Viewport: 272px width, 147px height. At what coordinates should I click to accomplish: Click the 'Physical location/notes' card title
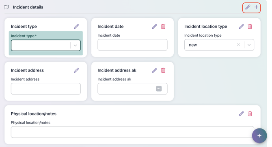34,114
